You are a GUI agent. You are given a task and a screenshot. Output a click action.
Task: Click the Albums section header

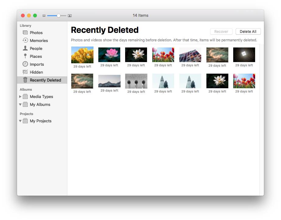click(26, 89)
